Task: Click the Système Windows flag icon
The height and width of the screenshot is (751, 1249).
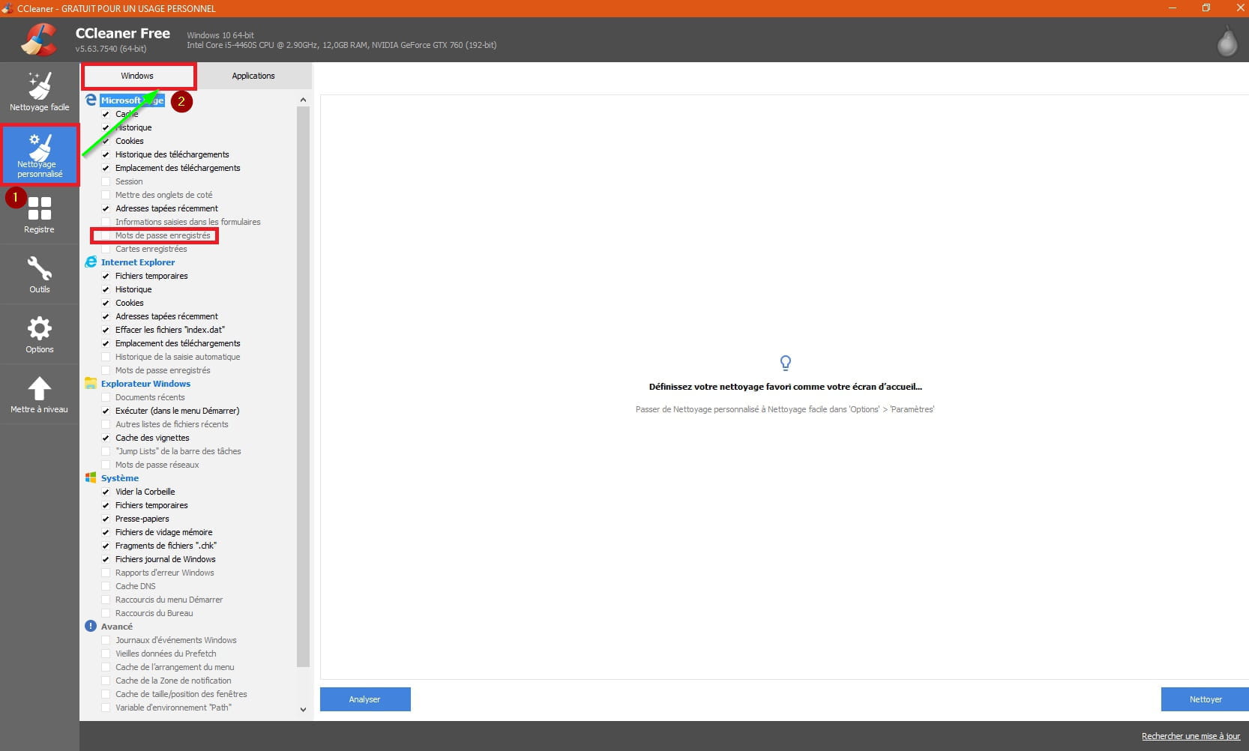Action: point(91,477)
